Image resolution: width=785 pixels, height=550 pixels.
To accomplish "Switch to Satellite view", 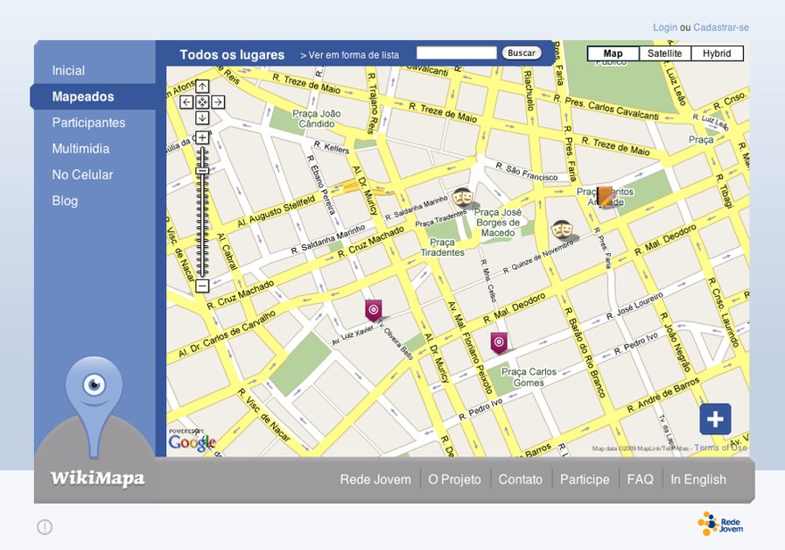I will tap(665, 53).
